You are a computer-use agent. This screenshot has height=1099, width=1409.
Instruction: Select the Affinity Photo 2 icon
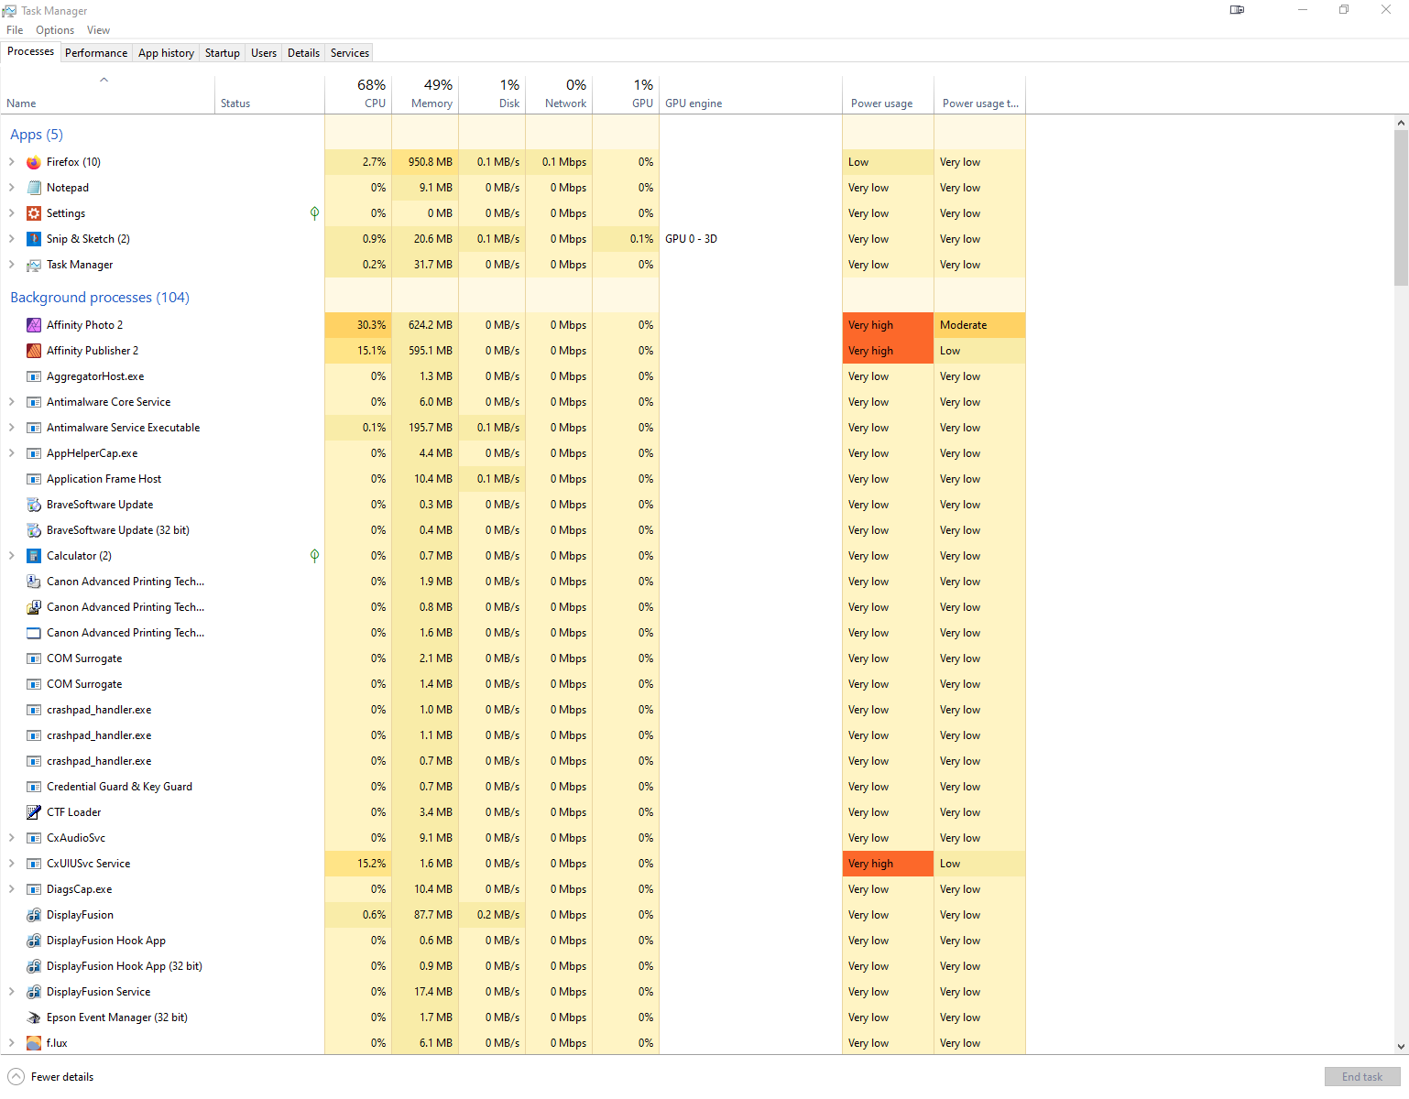33,324
